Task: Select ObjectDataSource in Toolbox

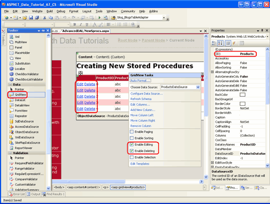Action: tap(27, 132)
